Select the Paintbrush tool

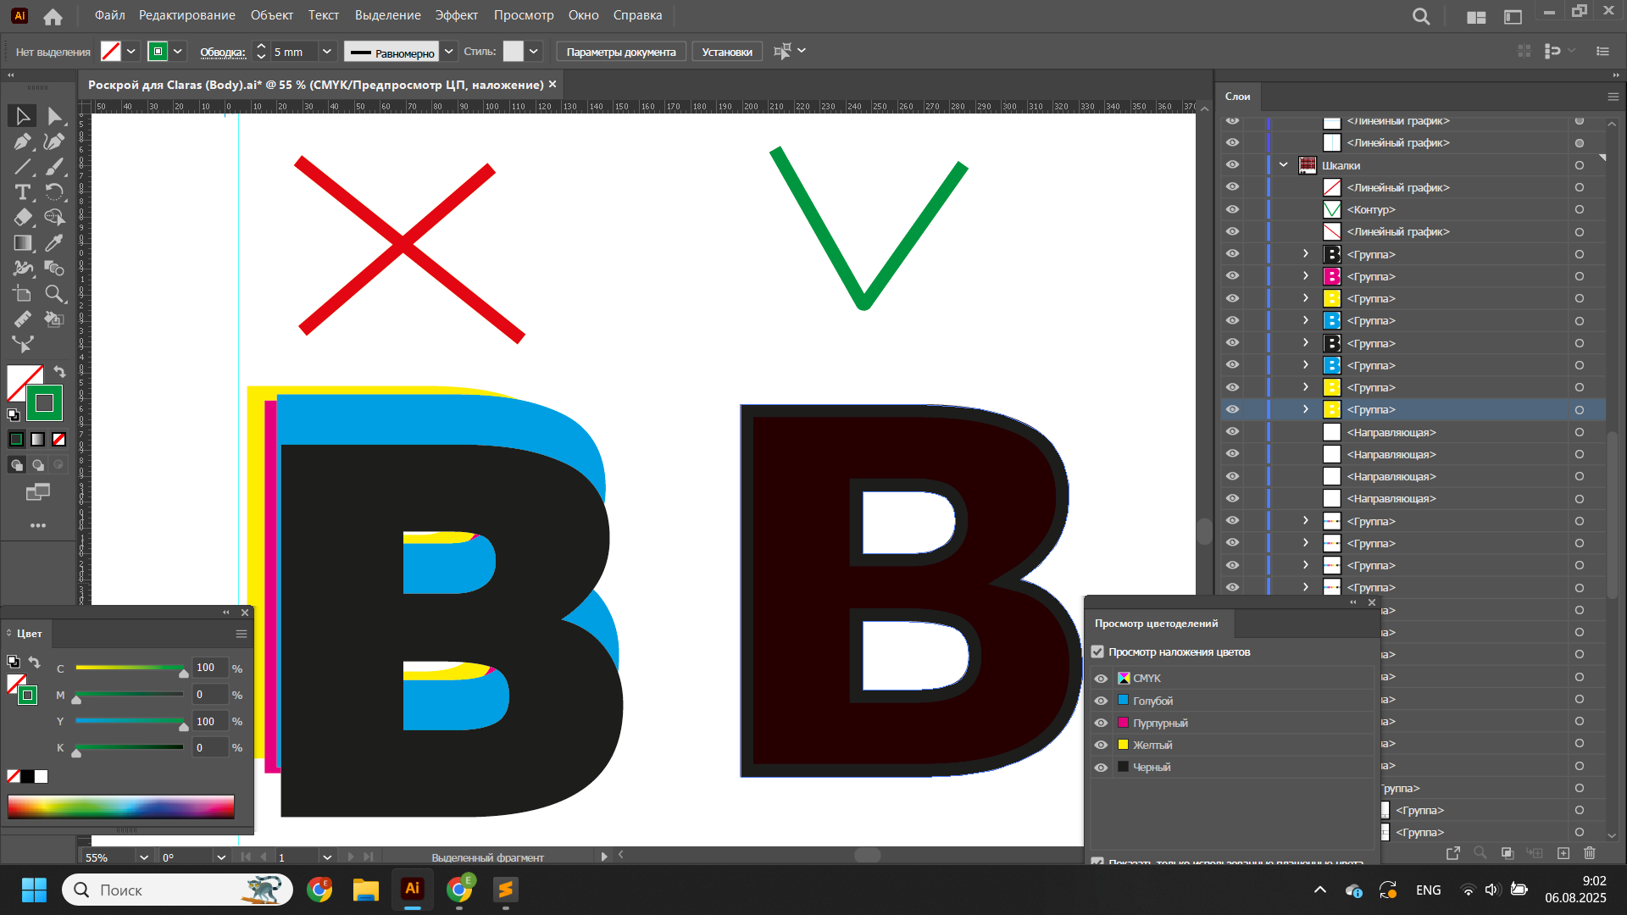pos(54,167)
